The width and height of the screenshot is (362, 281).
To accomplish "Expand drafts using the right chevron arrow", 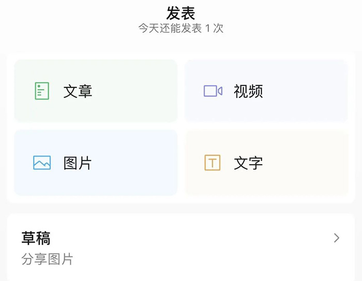I will [337, 238].
